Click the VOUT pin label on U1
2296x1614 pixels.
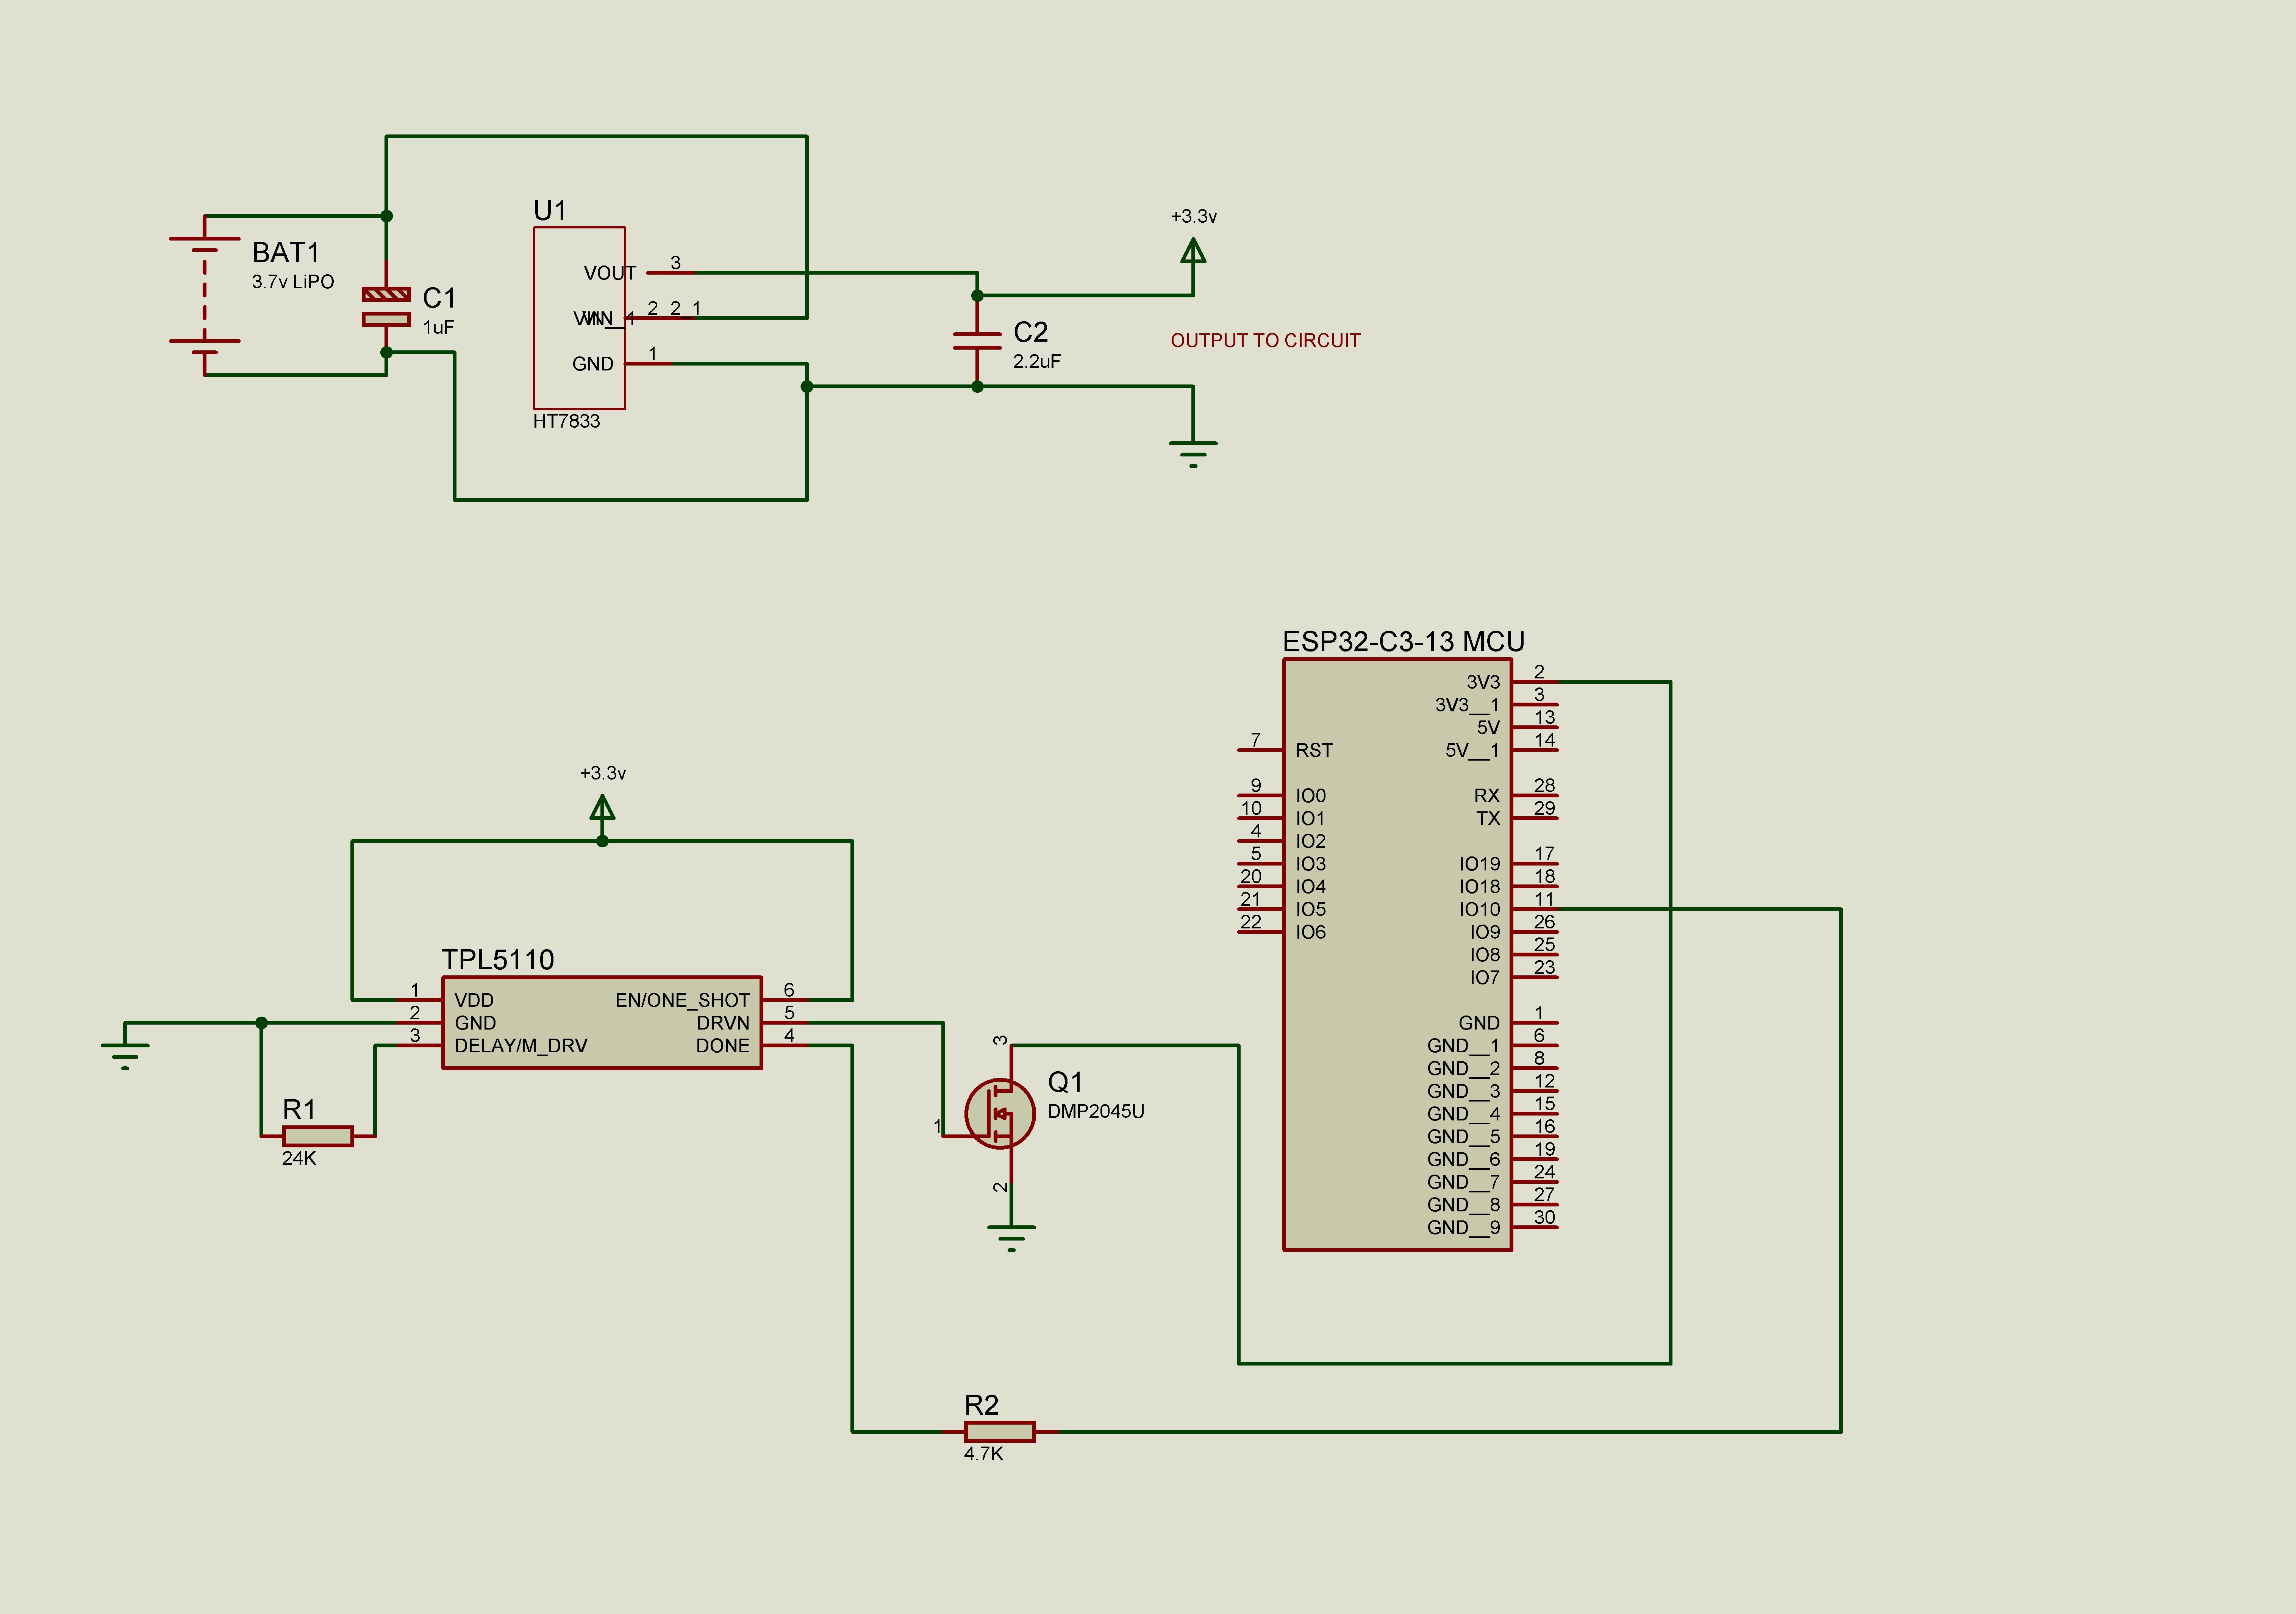tap(610, 273)
